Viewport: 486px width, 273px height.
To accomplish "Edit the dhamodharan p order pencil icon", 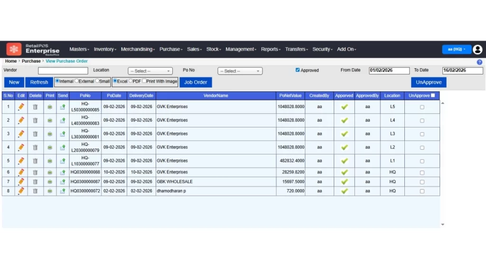I will click(21, 191).
